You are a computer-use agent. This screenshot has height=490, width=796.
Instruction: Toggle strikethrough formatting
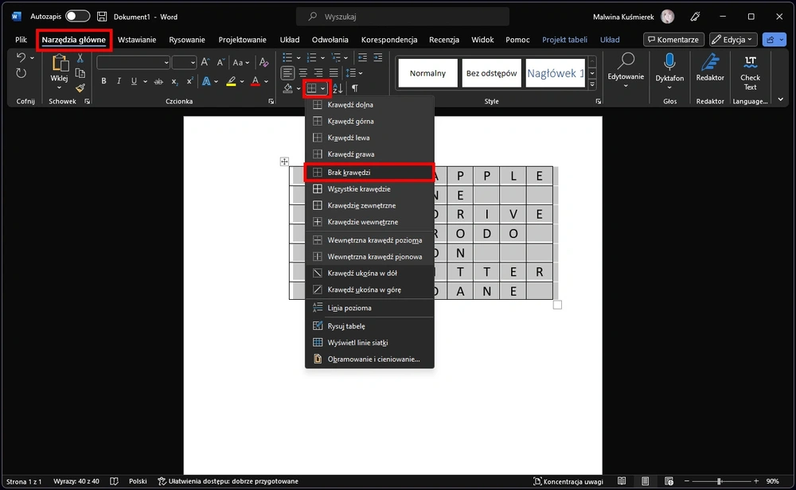(x=158, y=81)
